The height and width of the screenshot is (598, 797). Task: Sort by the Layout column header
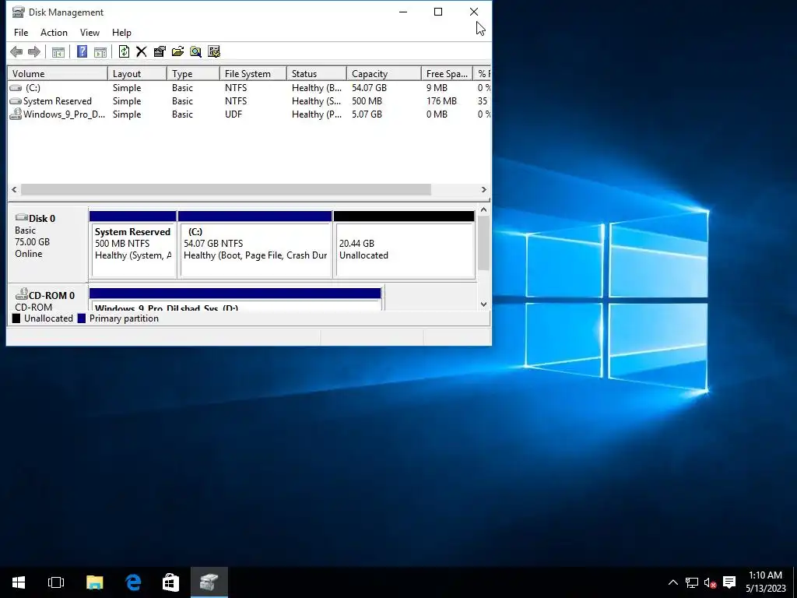137,74
